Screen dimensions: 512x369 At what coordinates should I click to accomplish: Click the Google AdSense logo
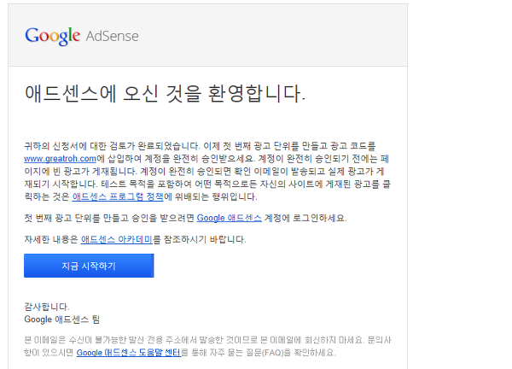pyautogui.click(x=82, y=36)
